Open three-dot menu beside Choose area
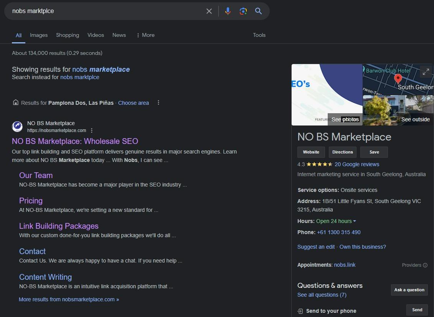This screenshot has width=434, height=317. point(158,103)
